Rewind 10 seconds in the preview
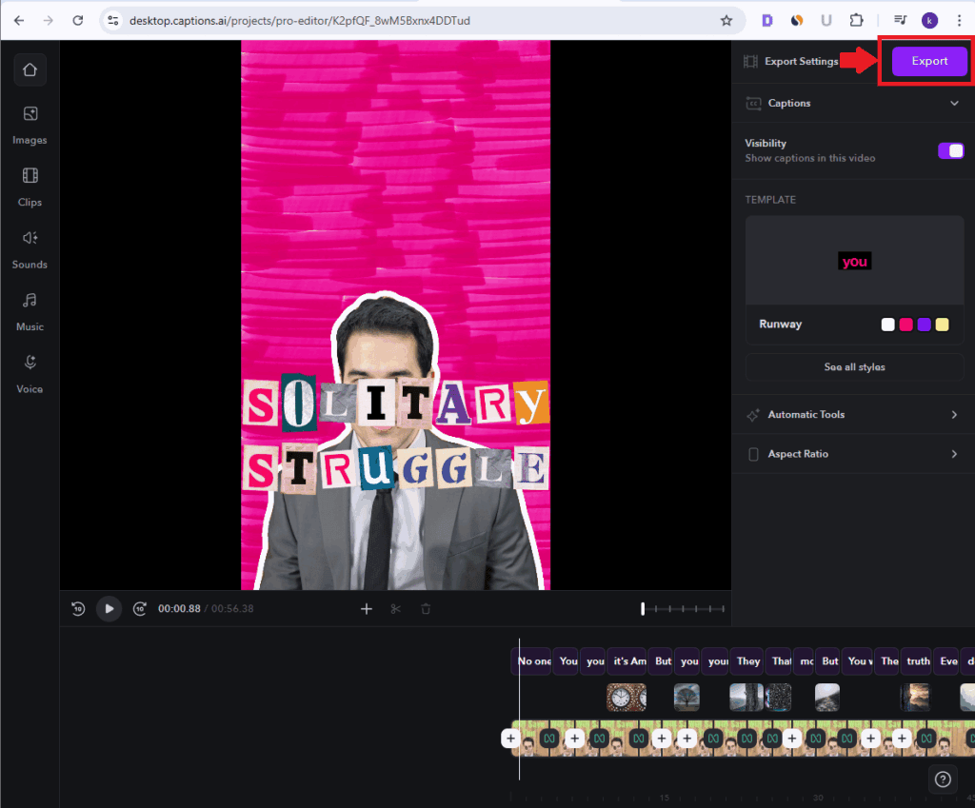 (78, 608)
